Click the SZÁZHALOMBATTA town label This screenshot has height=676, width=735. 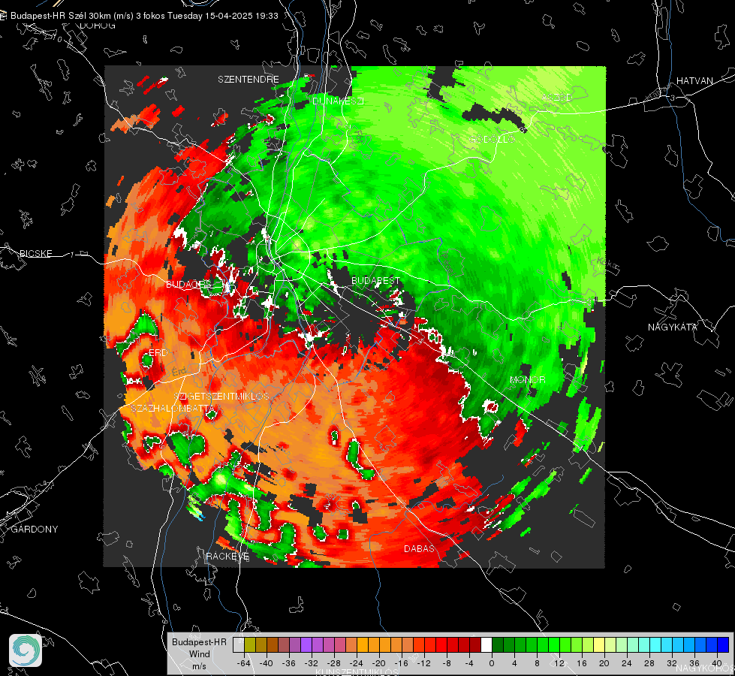click(x=173, y=408)
